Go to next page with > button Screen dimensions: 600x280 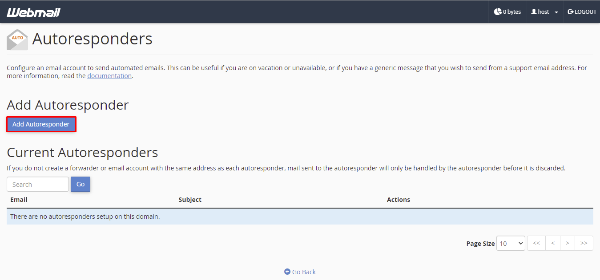click(x=568, y=243)
